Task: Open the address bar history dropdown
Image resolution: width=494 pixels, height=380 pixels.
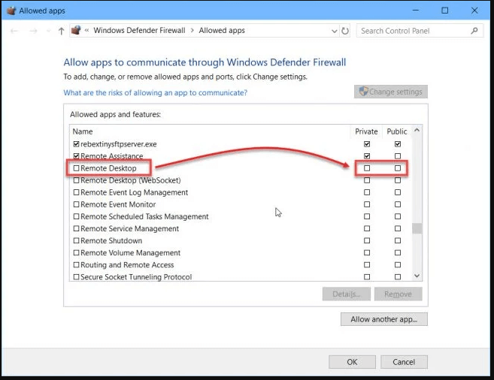Action: click(x=335, y=31)
